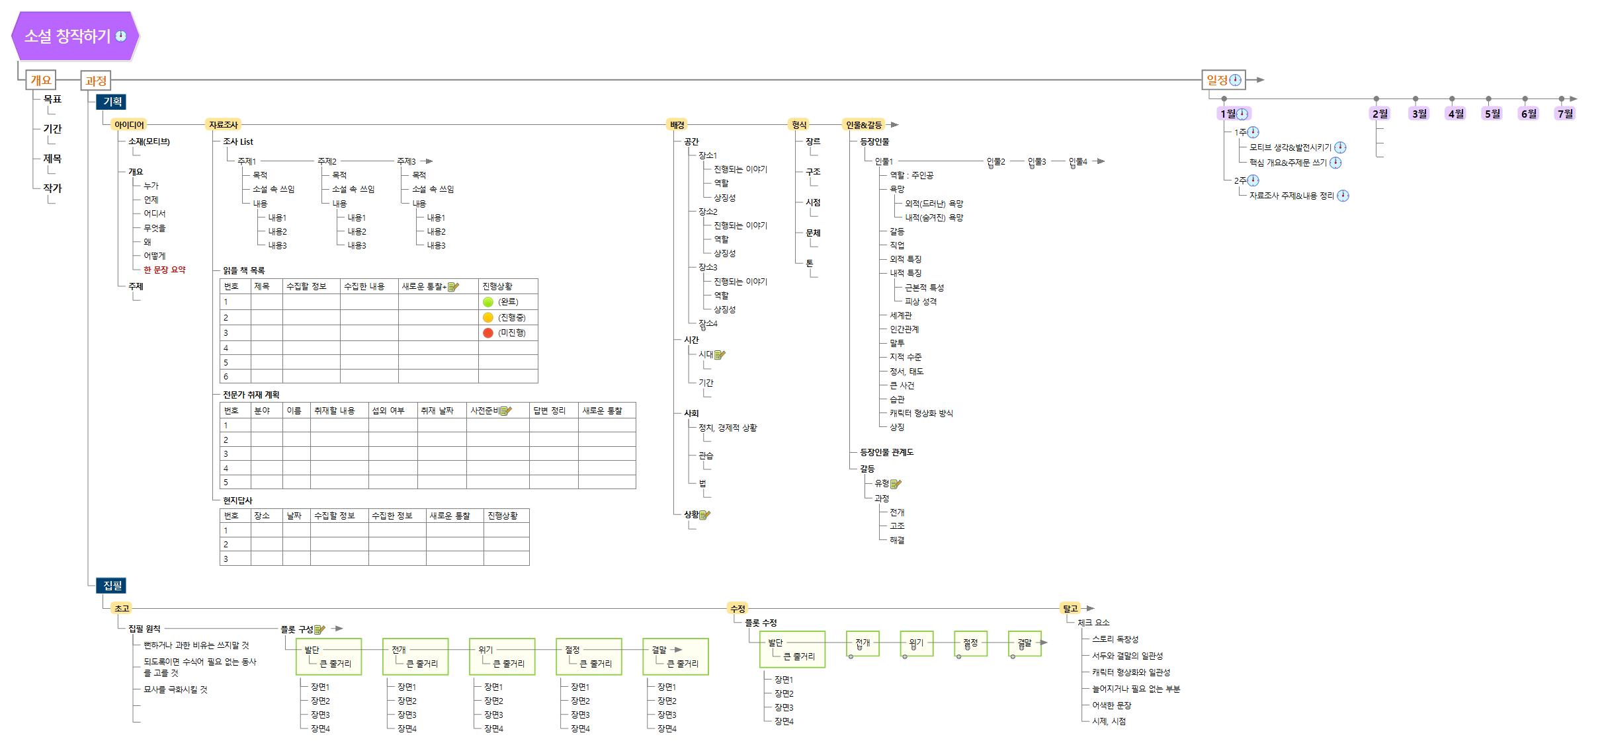
Task: Click the red 한 문장 요약 text
Action: 165,270
